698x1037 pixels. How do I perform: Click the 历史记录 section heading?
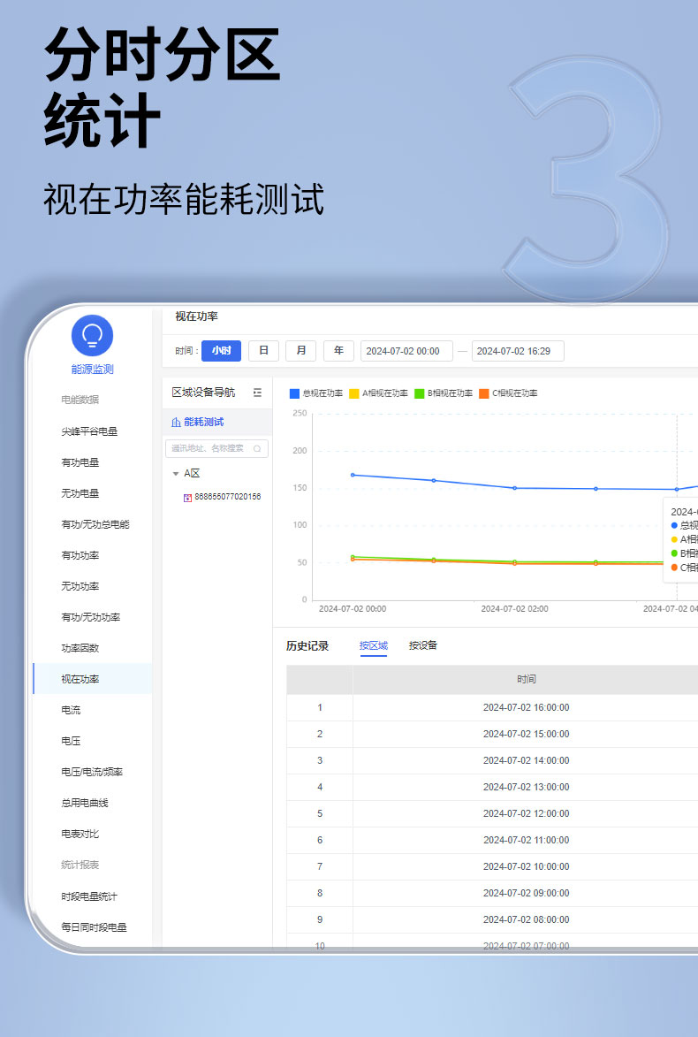307,646
